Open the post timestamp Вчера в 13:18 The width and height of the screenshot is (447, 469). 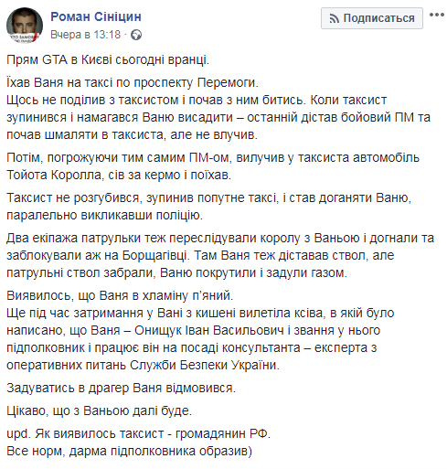coord(85,35)
